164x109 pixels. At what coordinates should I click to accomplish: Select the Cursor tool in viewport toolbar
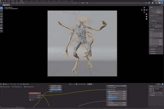coord(1,11)
